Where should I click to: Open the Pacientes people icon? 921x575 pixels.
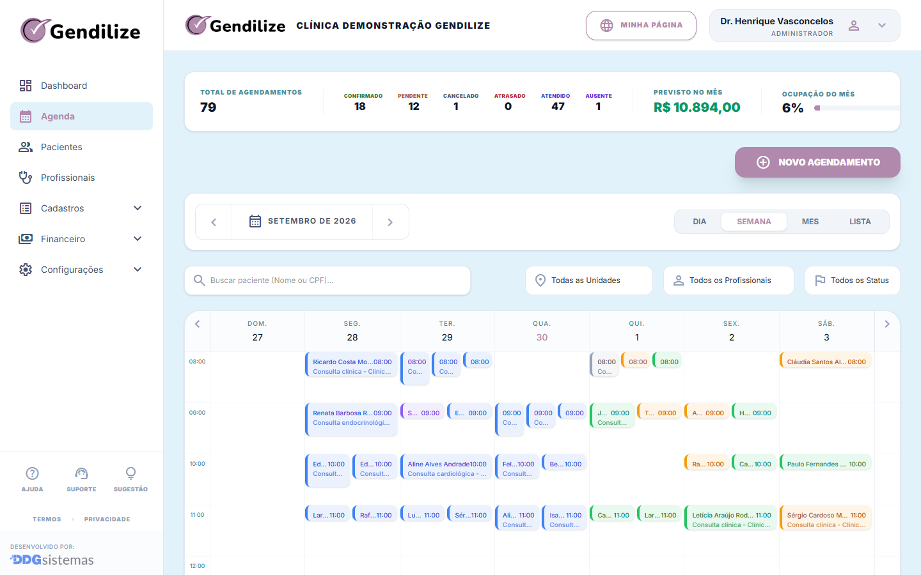[x=26, y=147]
